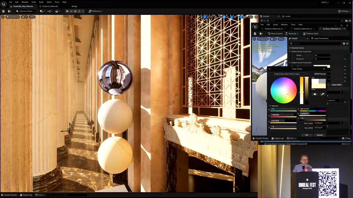This screenshot has width=353, height=198.
Task: Click the save icon in main toolbar
Action: coord(4,11)
